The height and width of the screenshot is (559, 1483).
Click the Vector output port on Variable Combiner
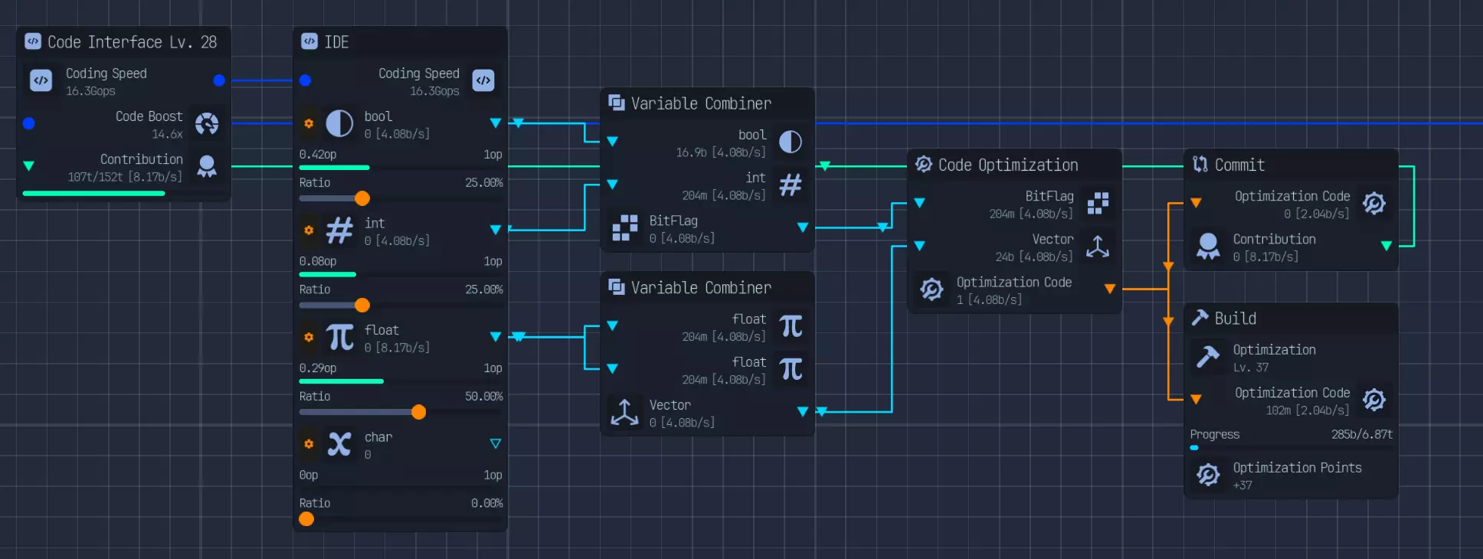pyautogui.click(x=803, y=412)
